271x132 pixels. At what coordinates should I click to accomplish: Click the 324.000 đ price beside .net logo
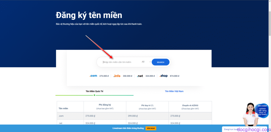(150, 76)
